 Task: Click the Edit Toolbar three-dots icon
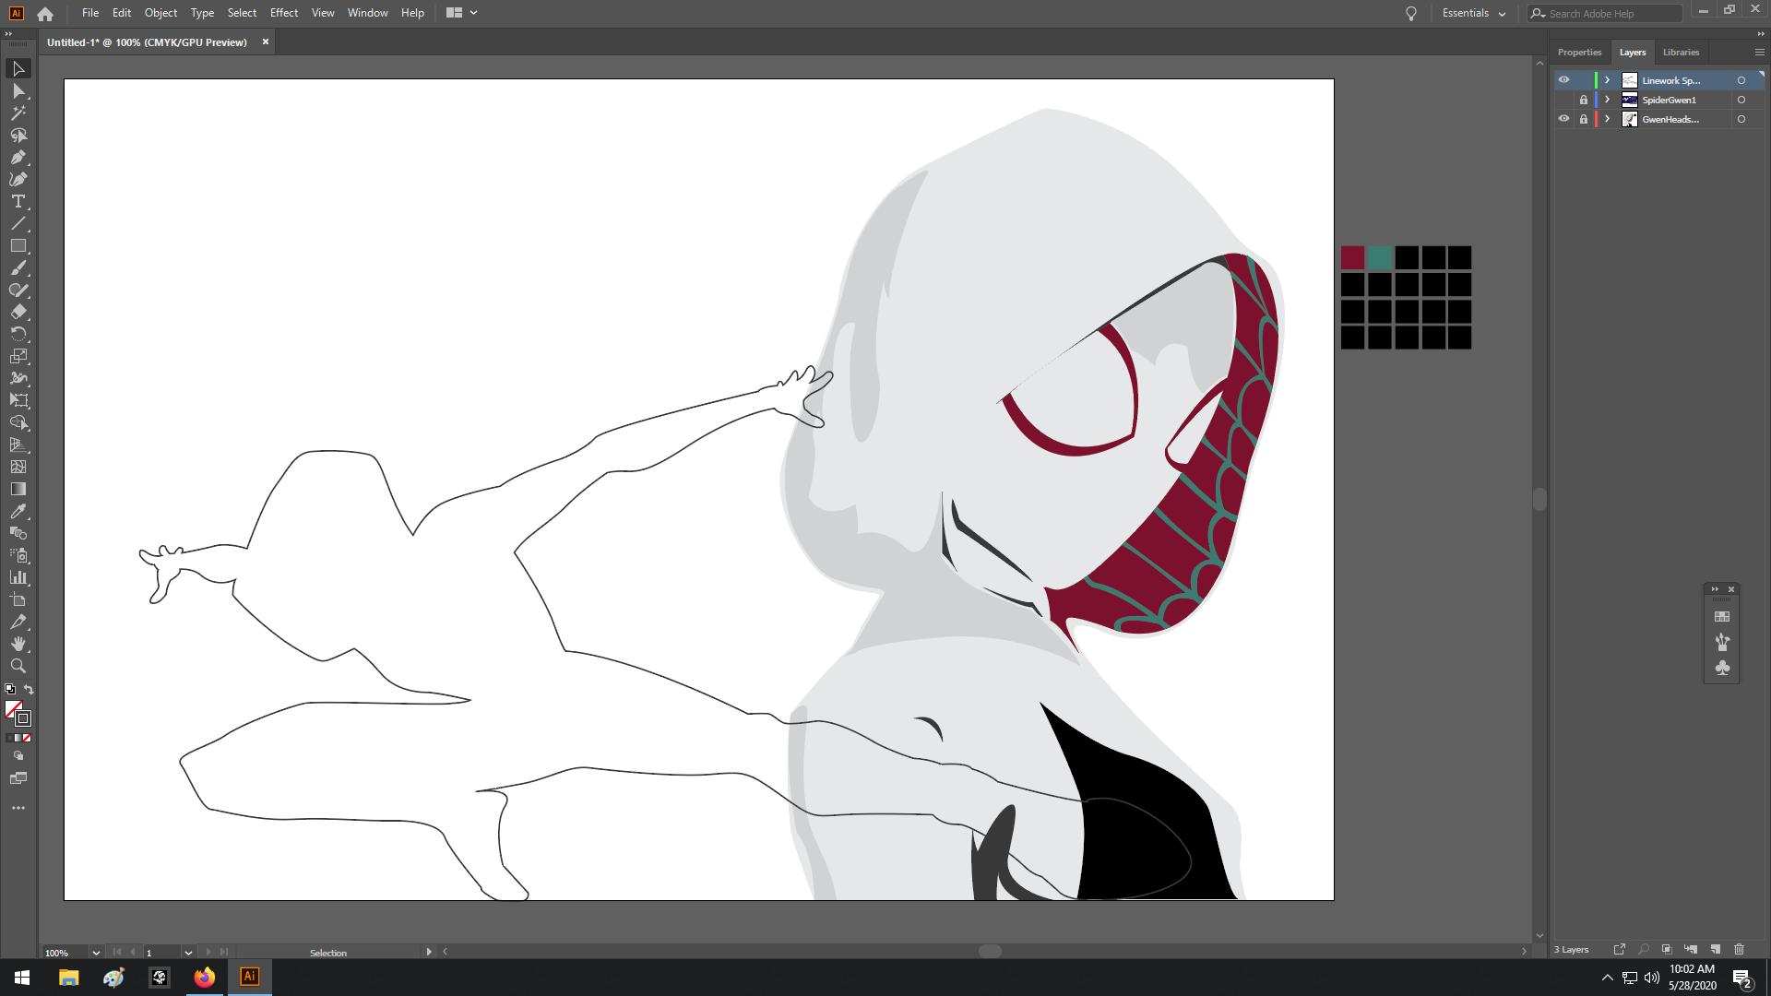(x=18, y=808)
